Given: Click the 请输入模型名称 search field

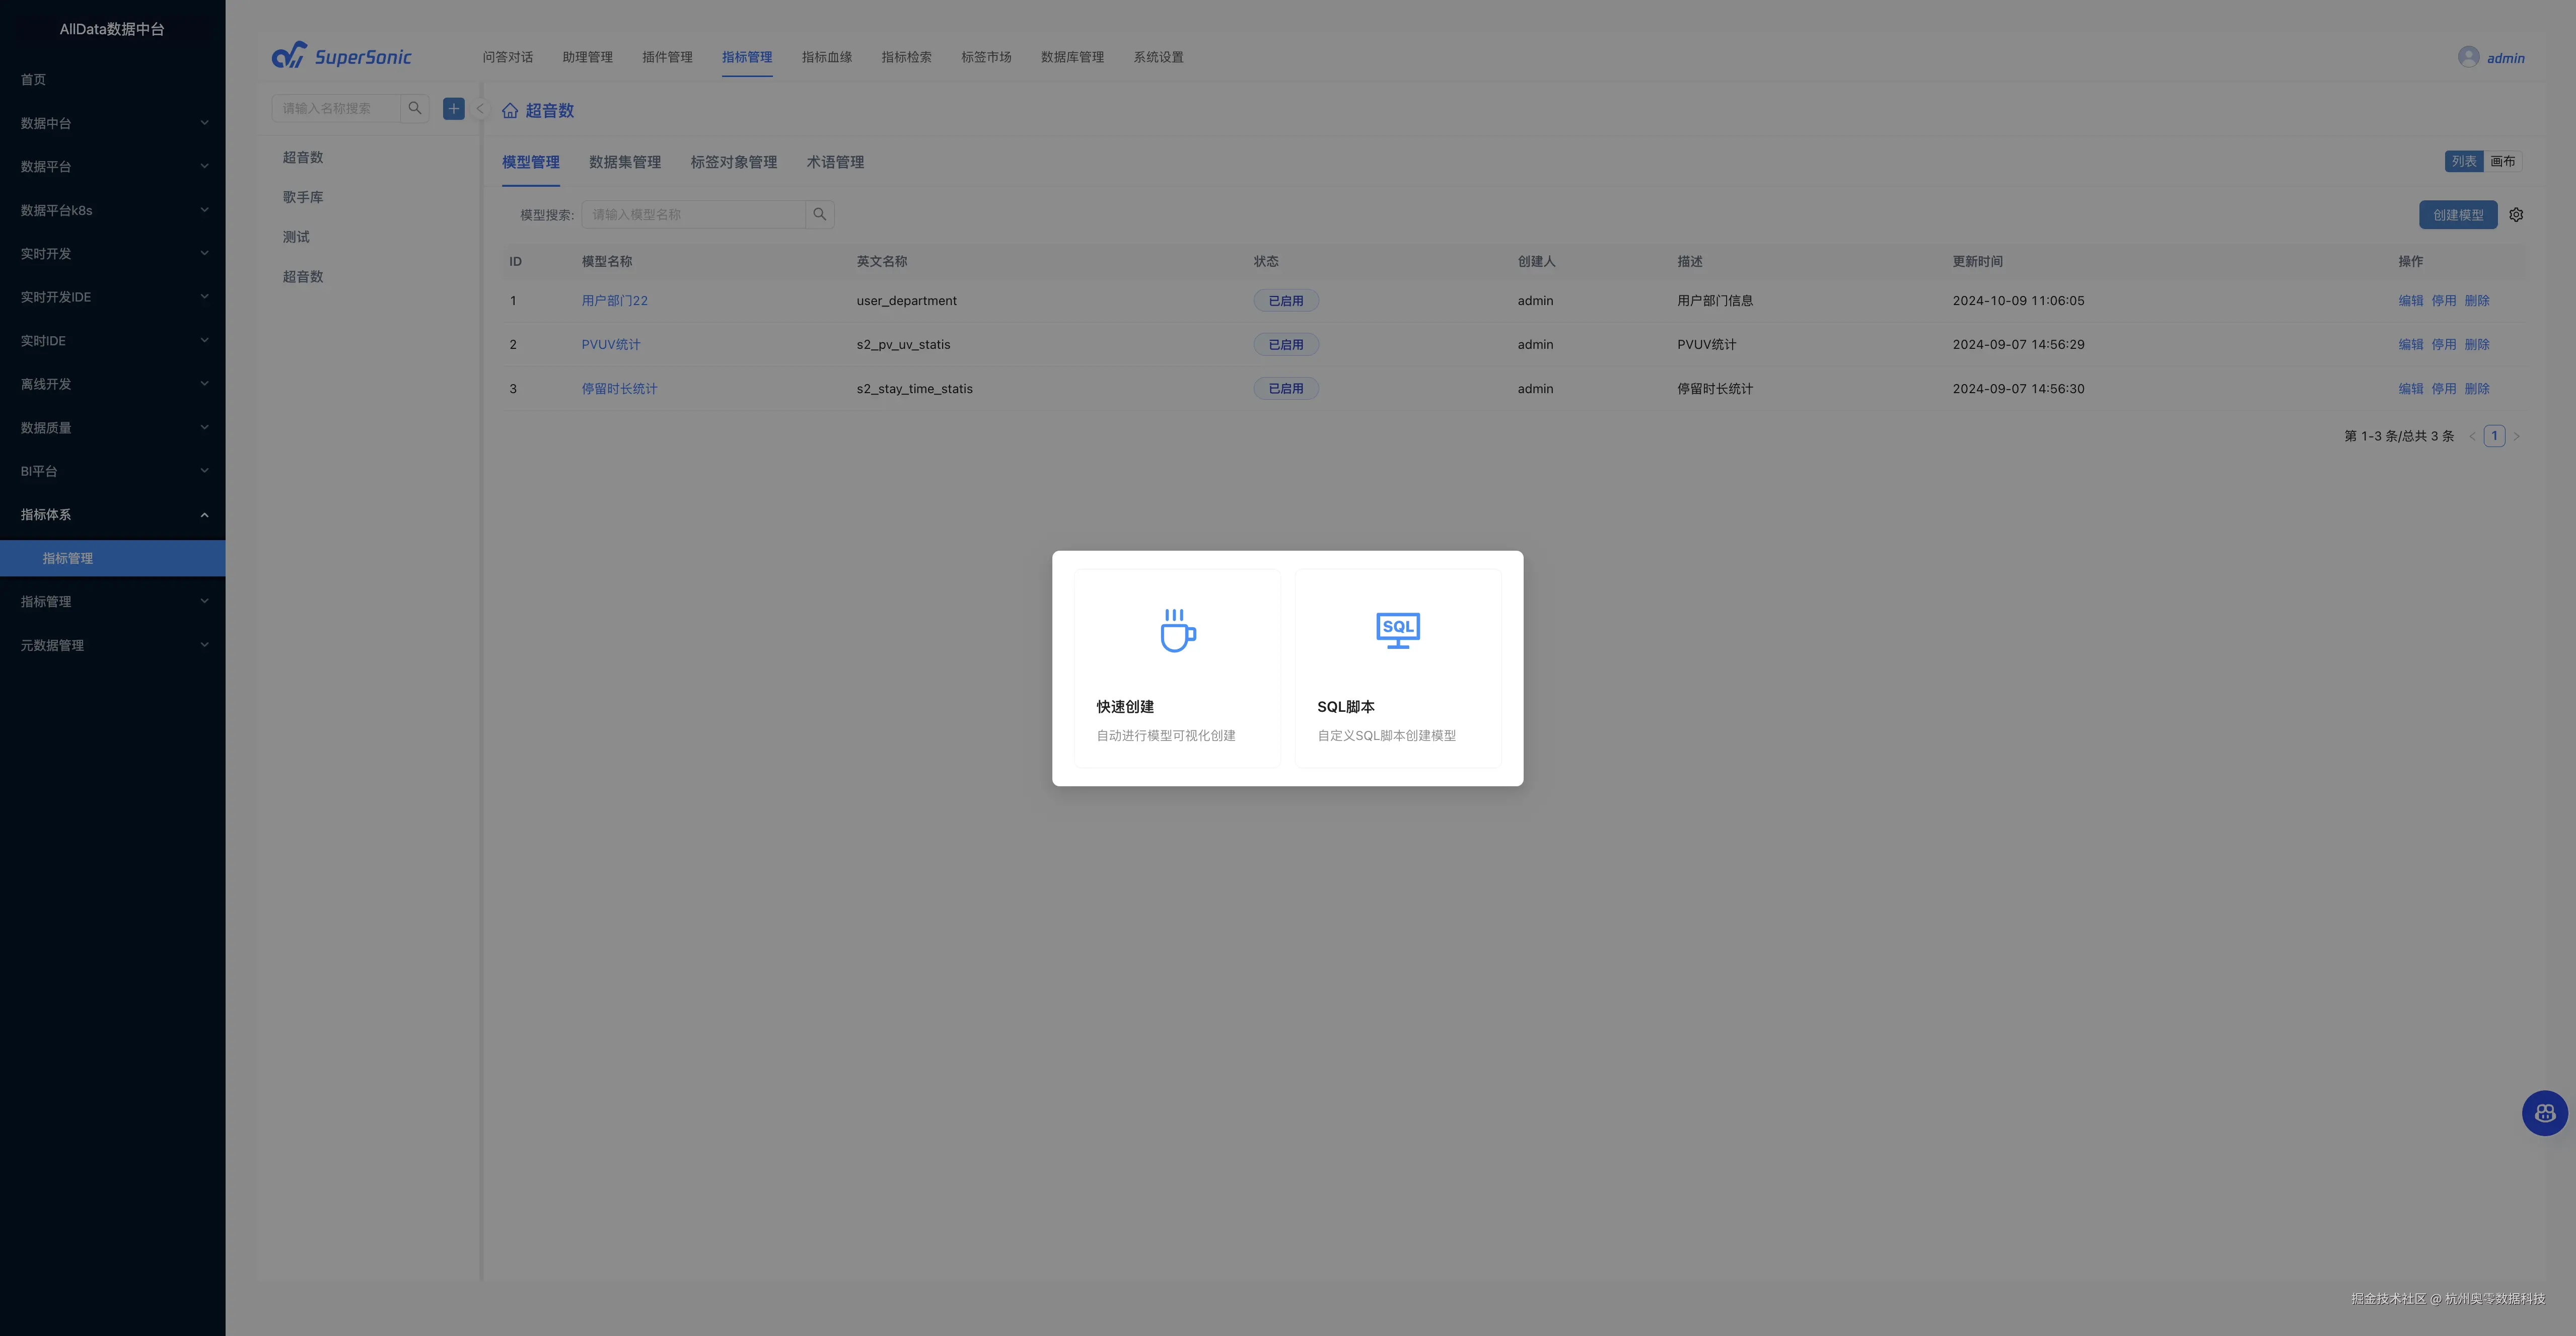Looking at the screenshot, I should (x=693, y=214).
